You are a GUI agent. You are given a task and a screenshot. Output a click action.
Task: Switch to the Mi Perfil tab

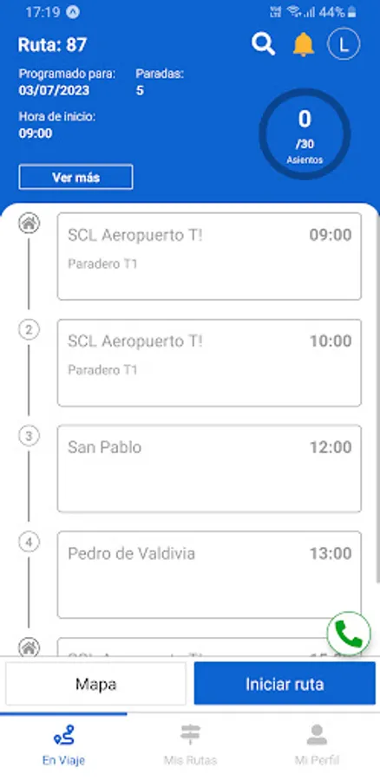(x=317, y=744)
